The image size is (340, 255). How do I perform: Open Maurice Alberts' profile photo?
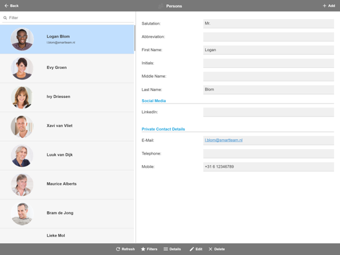pos(22,185)
